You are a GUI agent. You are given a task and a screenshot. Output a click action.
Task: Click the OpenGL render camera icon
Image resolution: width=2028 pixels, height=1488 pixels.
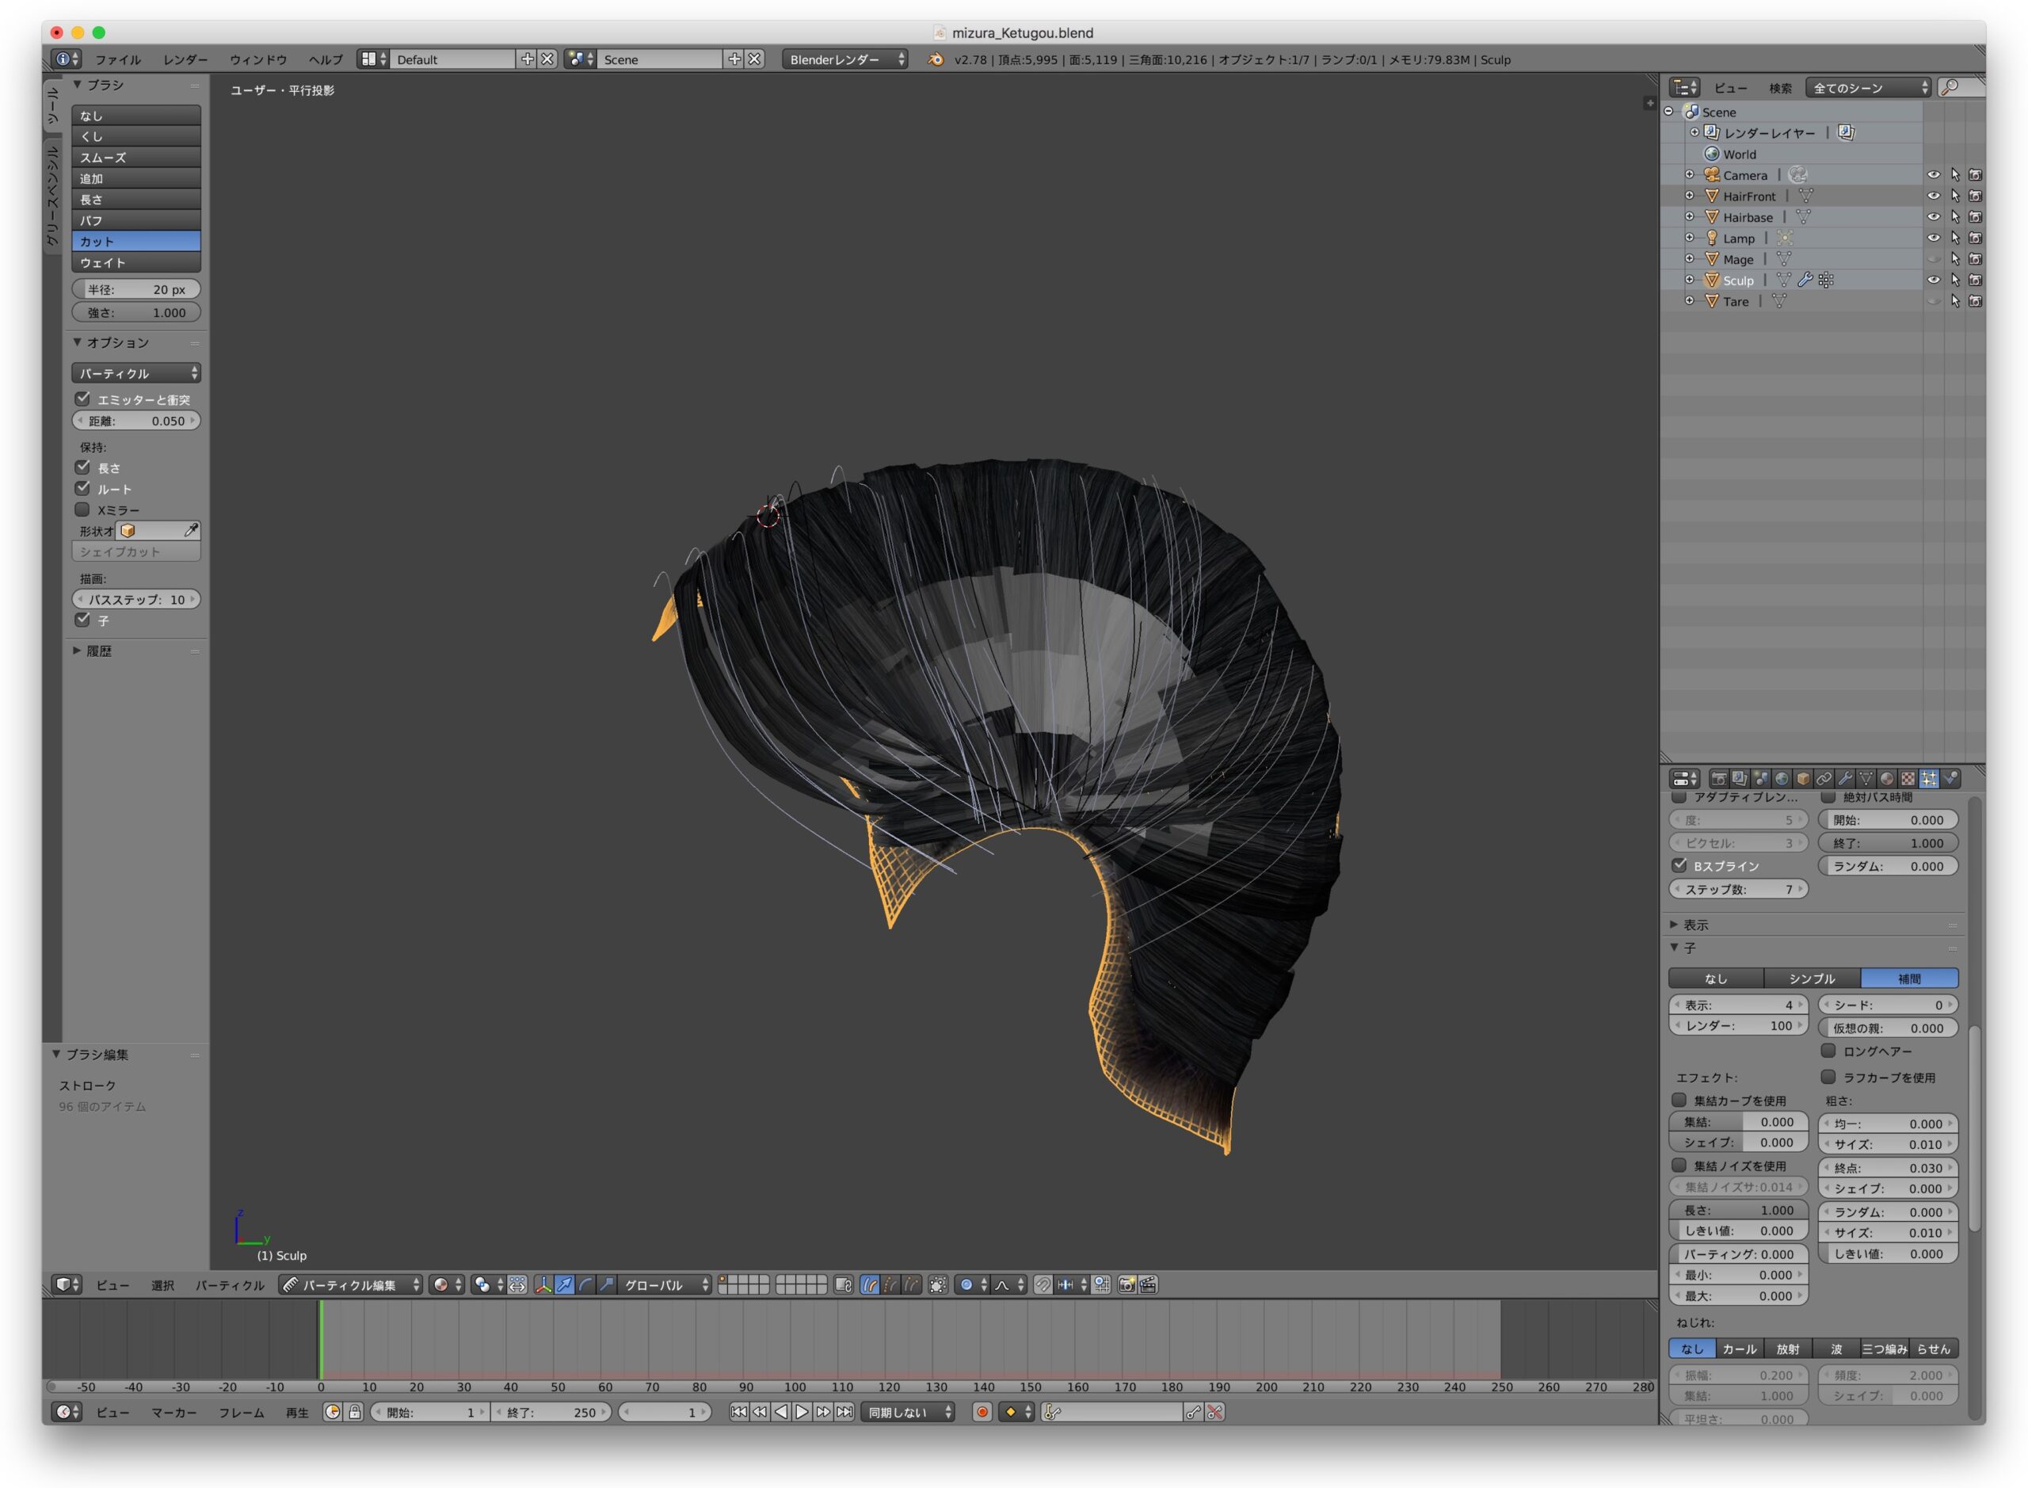[x=1126, y=1285]
